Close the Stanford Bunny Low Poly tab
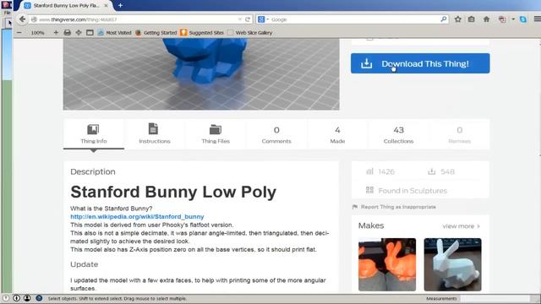Viewport: 541px width, 304px height. click(x=106, y=6)
